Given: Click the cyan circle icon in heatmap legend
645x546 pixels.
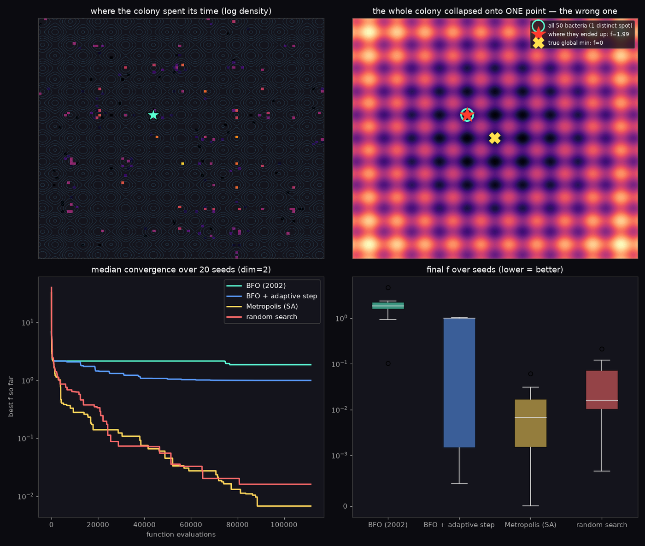Looking at the screenshot, I should [538, 26].
